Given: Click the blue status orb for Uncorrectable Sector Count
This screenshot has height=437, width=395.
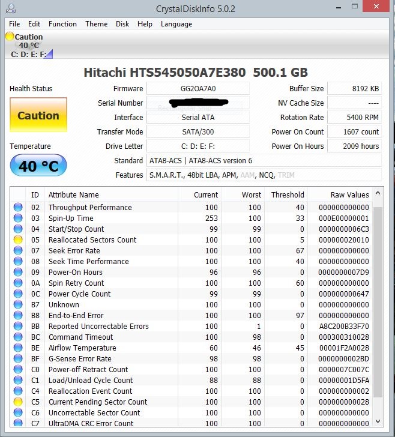Looking at the screenshot, I should pos(18,412).
